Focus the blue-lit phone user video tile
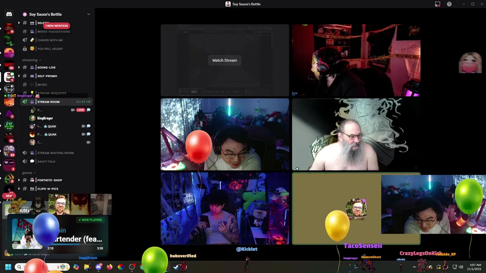Screen dimensions: 486x273 click(x=224, y=209)
